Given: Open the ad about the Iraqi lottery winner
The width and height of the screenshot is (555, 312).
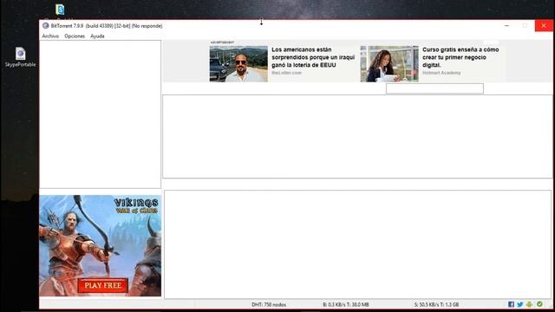Looking at the screenshot, I should click(313, 57).
